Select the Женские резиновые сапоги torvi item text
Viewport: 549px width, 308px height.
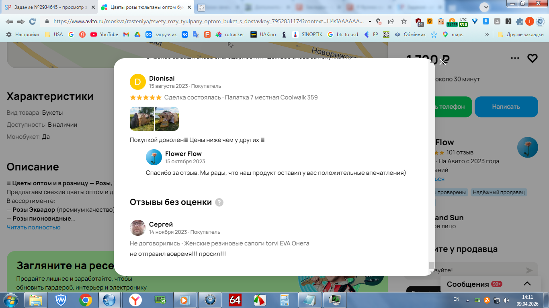247,243
